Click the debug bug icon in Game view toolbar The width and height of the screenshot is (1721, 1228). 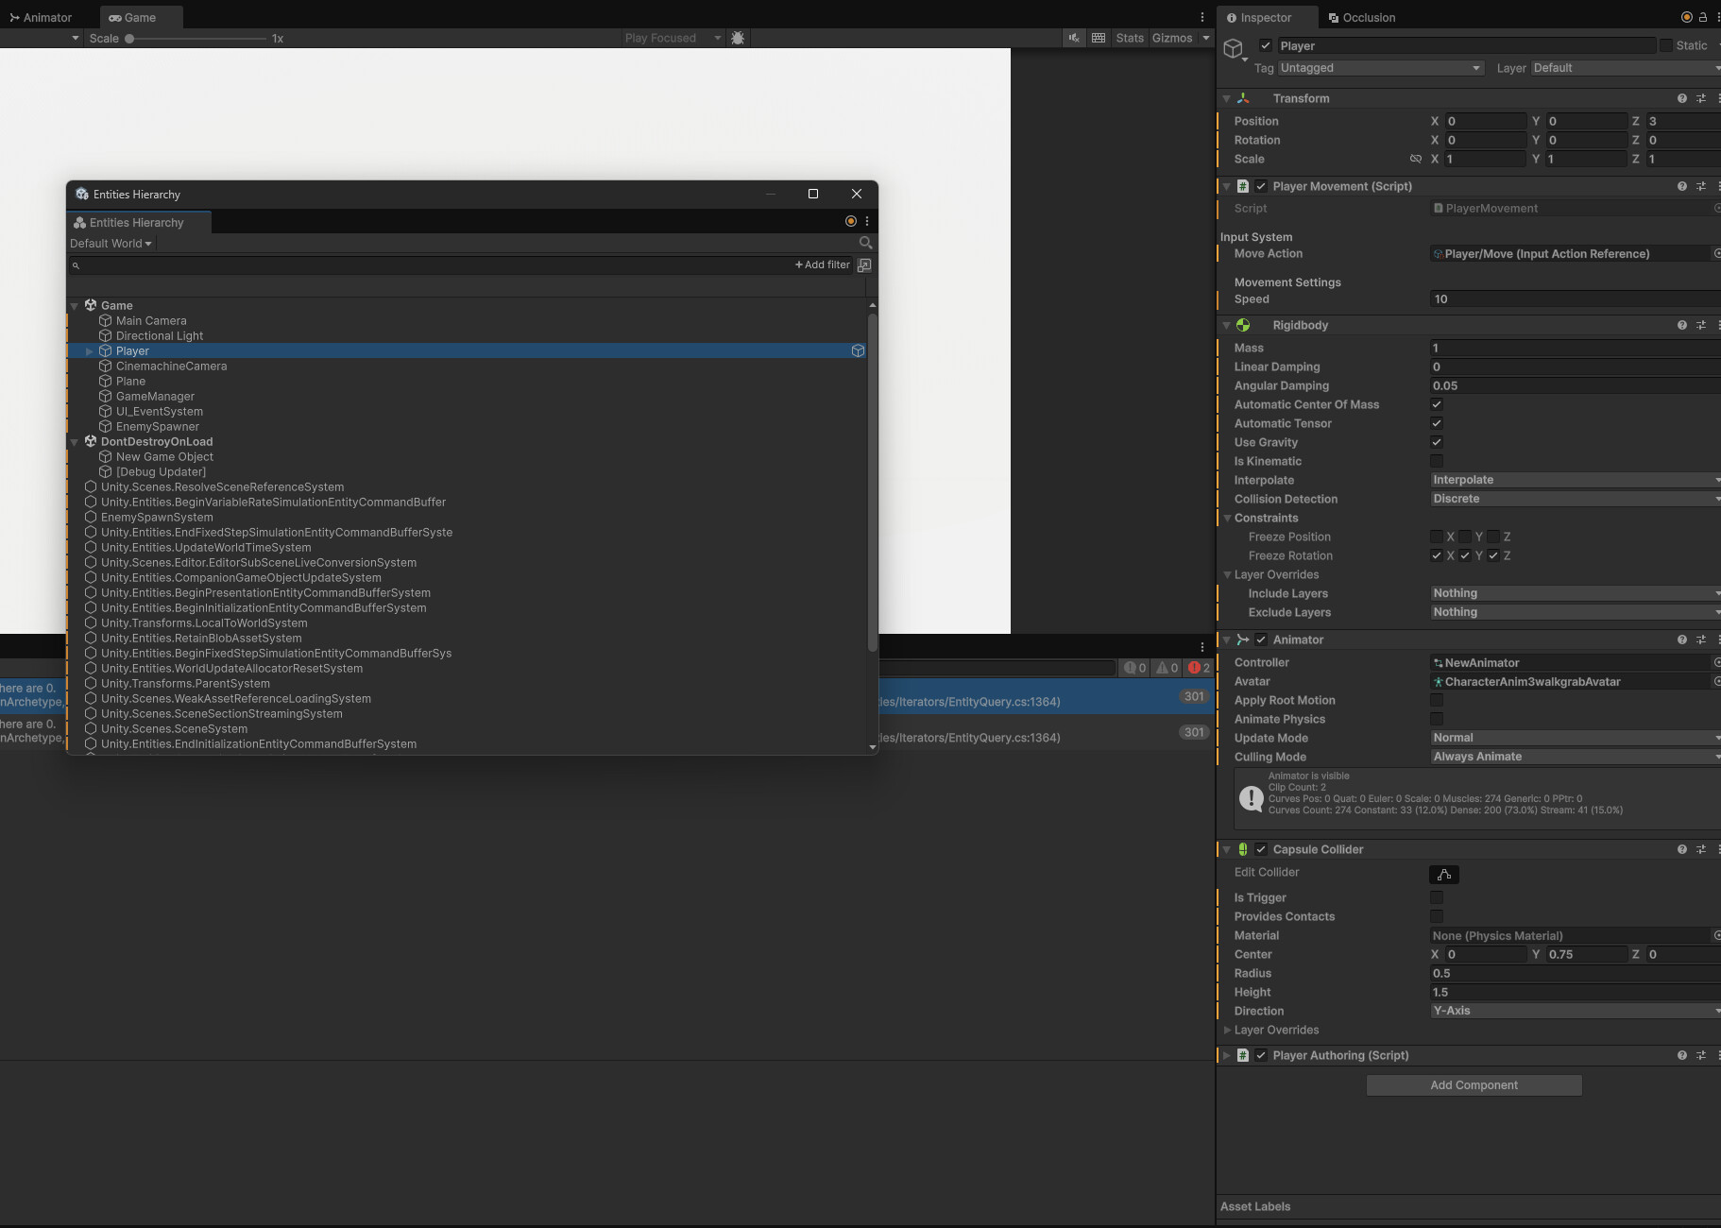[738, 38]
